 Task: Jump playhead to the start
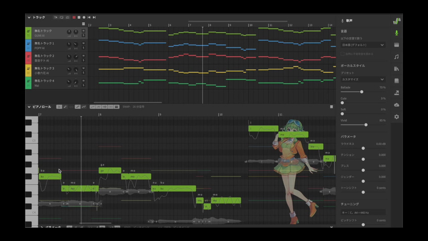[x=89, y=17]
